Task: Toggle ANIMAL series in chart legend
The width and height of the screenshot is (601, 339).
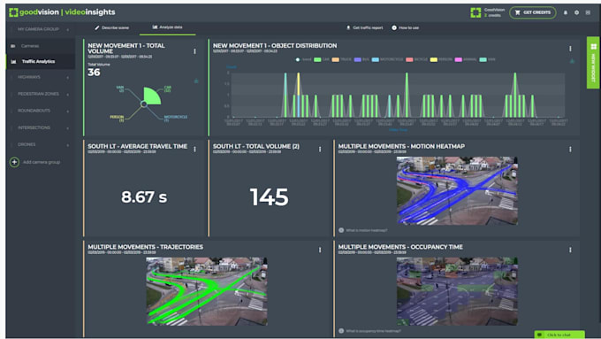Action: pos(466,59)
